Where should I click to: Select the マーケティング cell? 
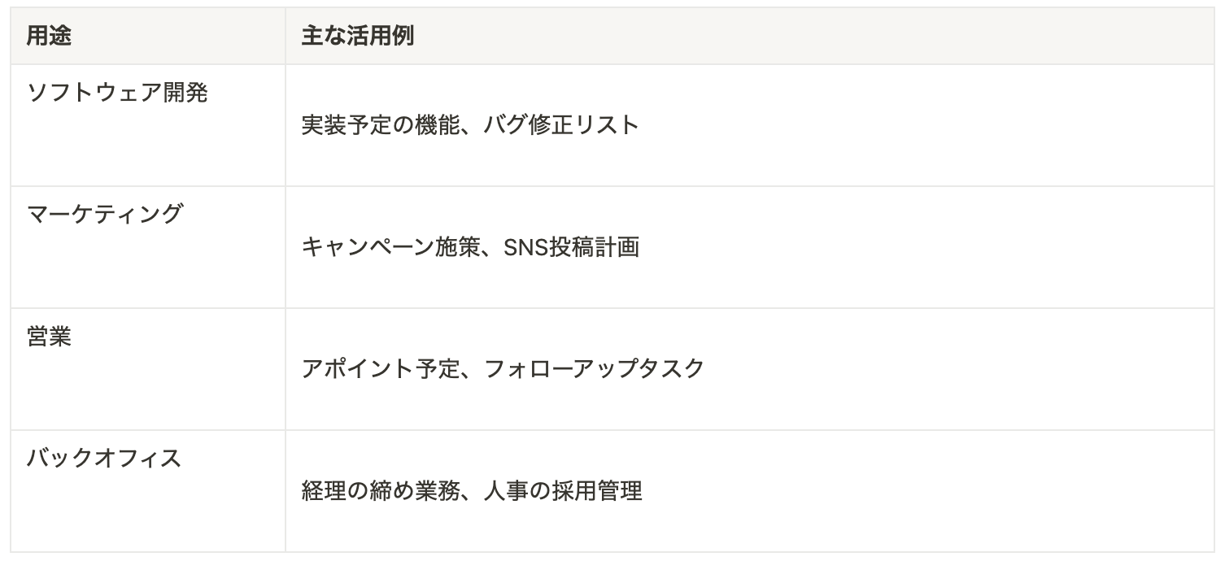(105, 215)
